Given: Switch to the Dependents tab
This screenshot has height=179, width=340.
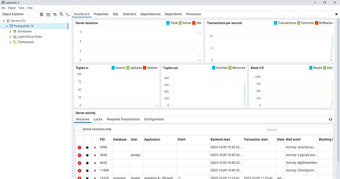Looking at the screenshot, I should click(x=173, y=14).
